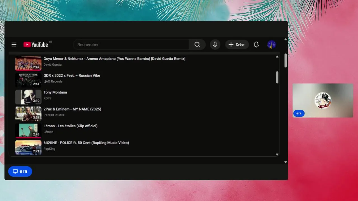Go to YouTube home via the logo
Viewport: 358px width, 201px height.
point(36,45)
